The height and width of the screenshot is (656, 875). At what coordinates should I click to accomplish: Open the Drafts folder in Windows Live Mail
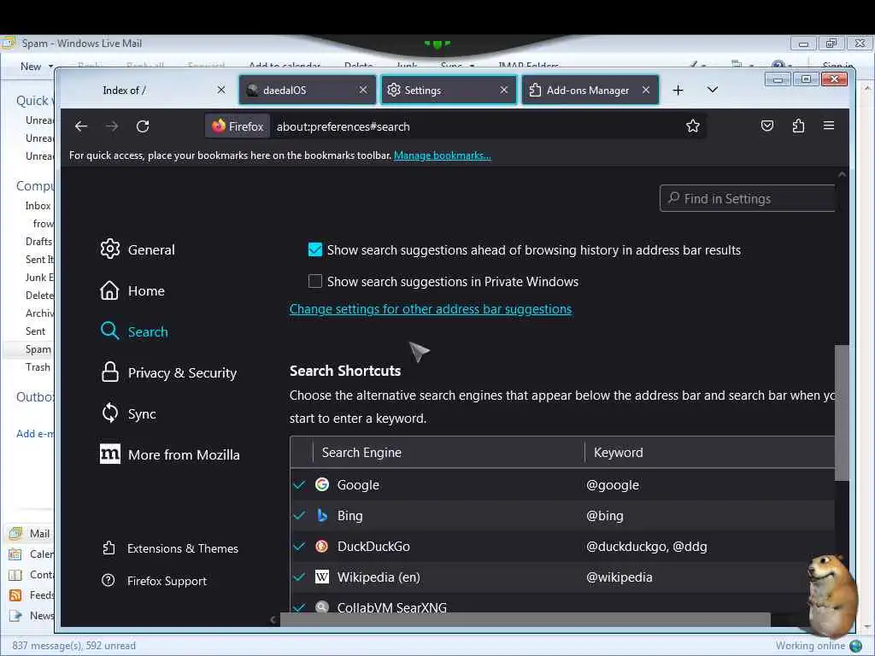coord(38,242)
